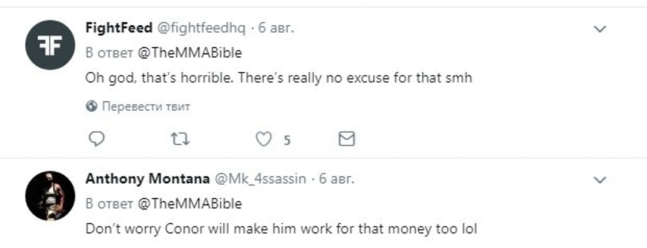
Task: Click the @Mk_4ssassin handle
Action: point(261,179)
